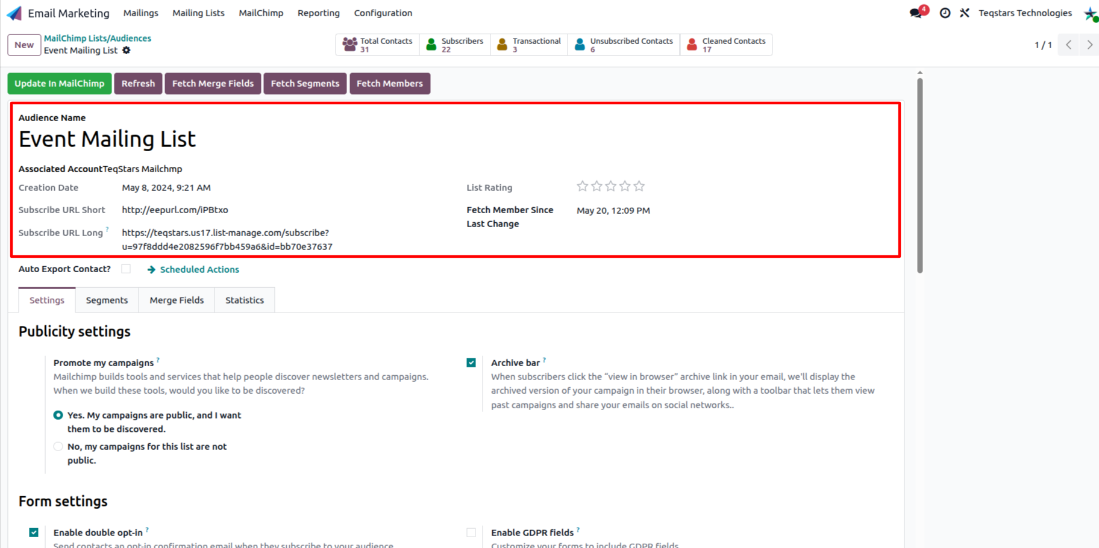Open Transactional contacts stat button
The height and width of the screenshot is (548, 1099).
tap(529, 45)
